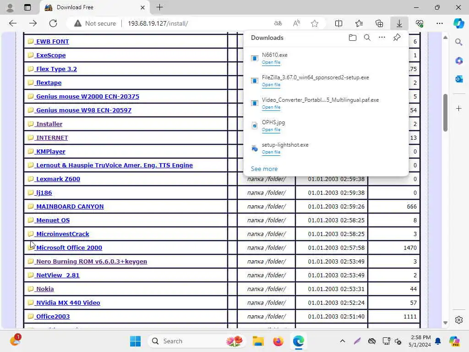Search the downloads list
The height and width of the screenshot is (352, 469).
click(367, 38)
